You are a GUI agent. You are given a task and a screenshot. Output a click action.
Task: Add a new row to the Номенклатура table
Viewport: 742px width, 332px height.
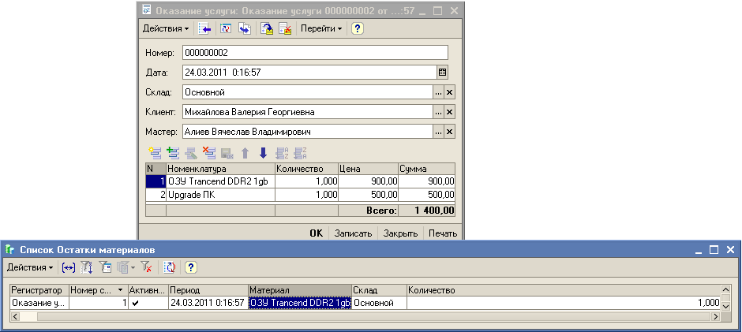click(154, 153)
